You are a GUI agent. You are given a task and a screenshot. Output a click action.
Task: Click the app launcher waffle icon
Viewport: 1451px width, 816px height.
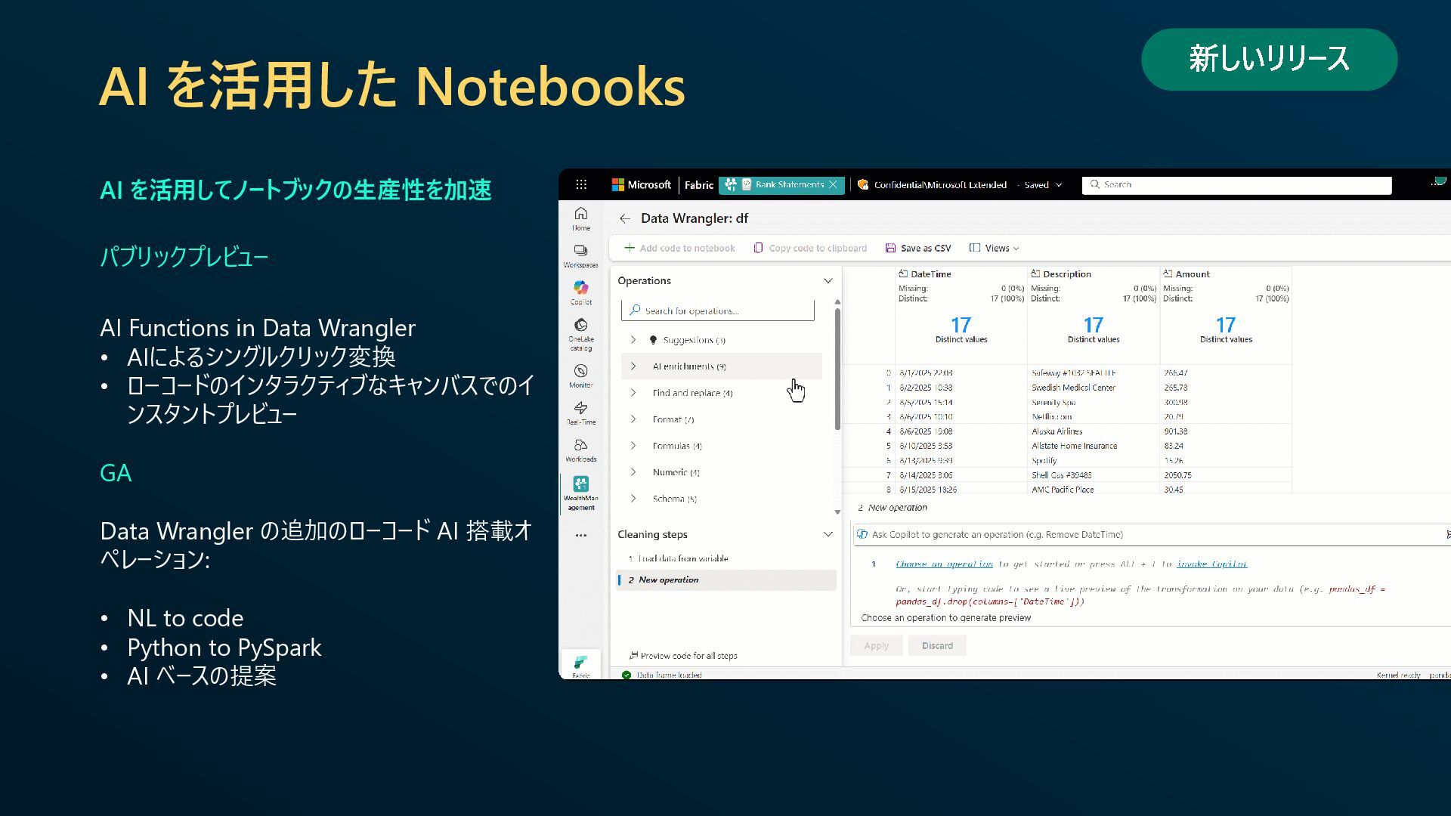coord(580,184)
